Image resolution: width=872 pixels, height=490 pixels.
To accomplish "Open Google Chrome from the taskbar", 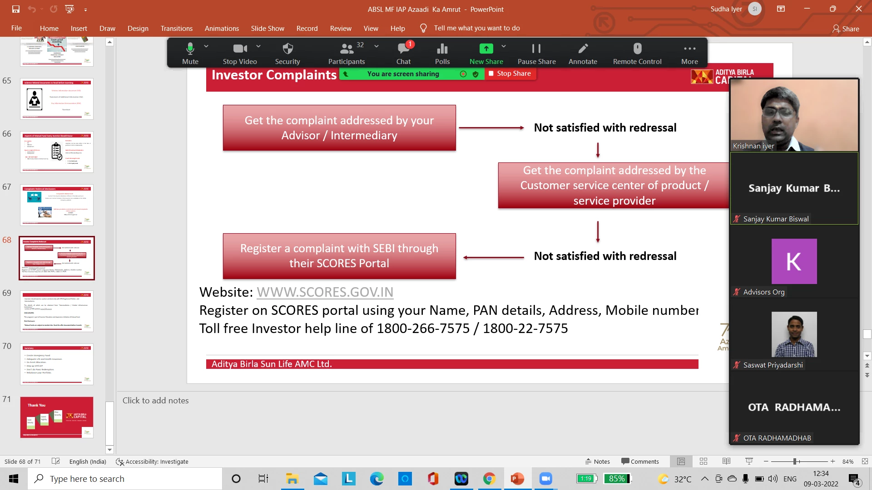I will click(x=489, y=479).
